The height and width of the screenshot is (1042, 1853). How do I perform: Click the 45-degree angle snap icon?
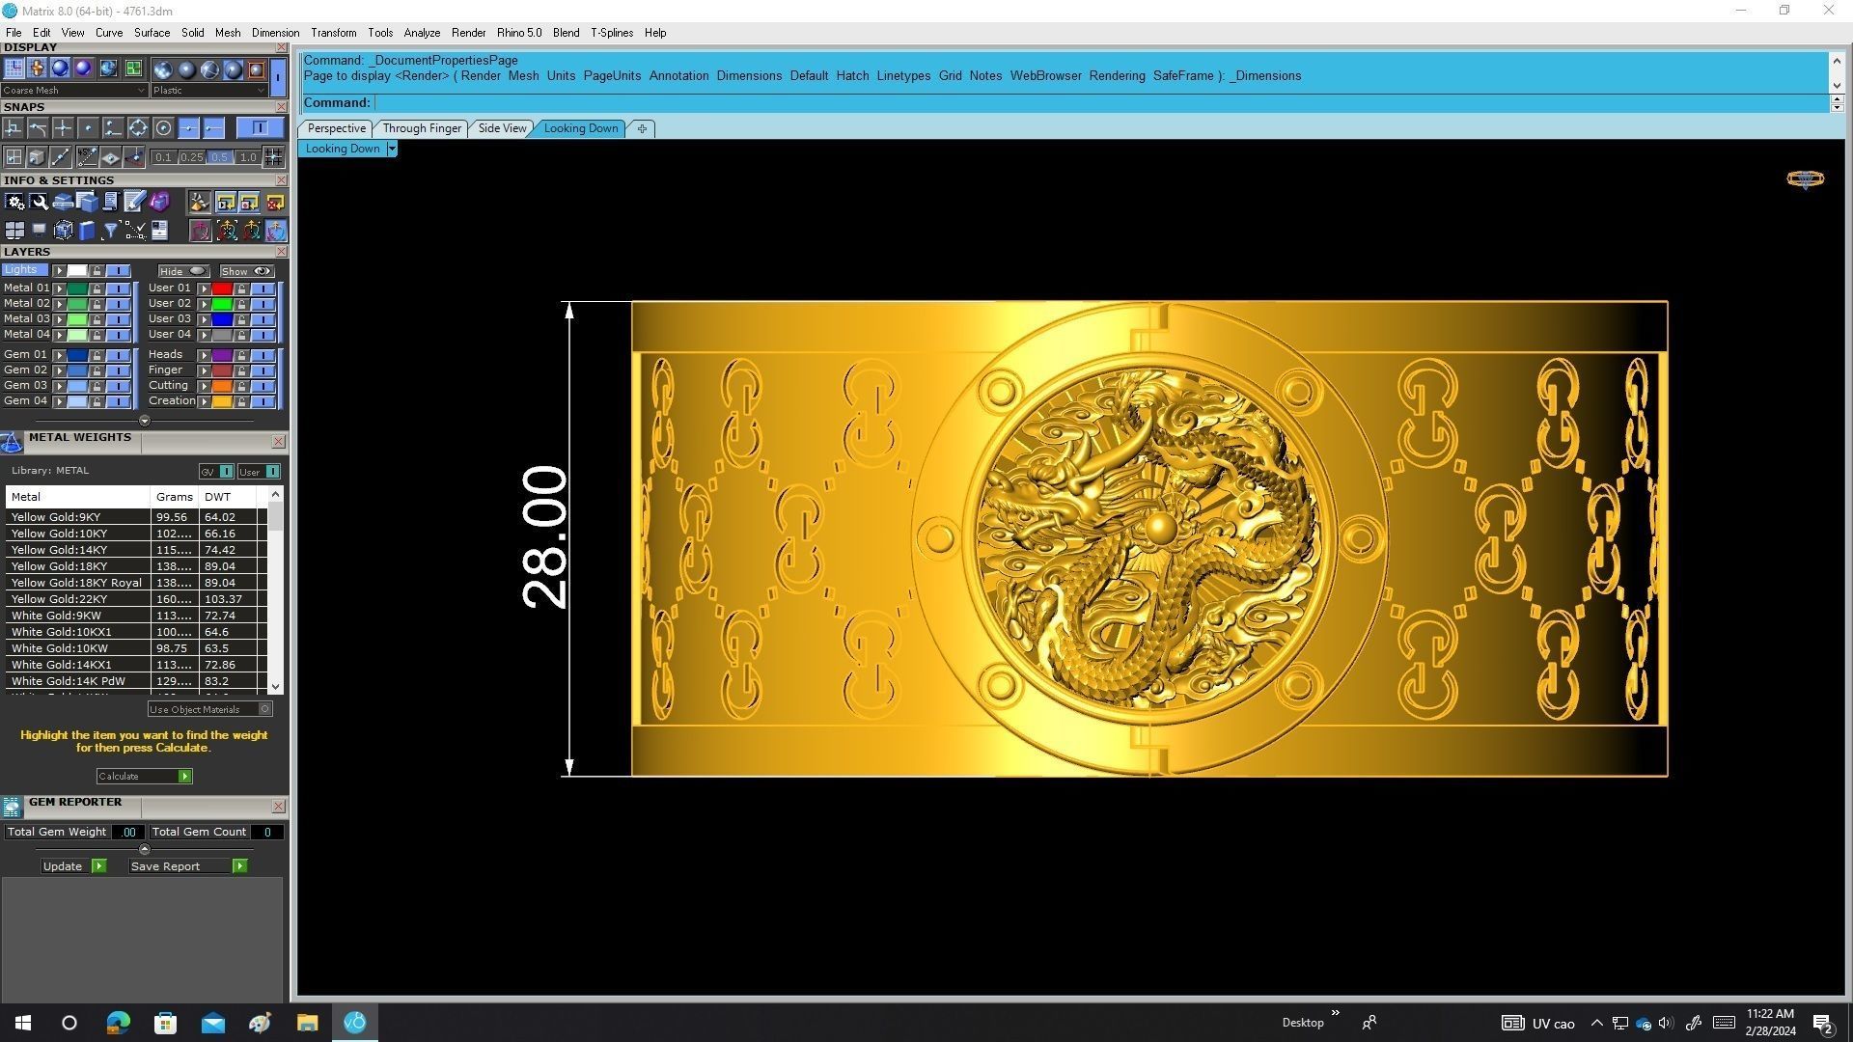87,157
